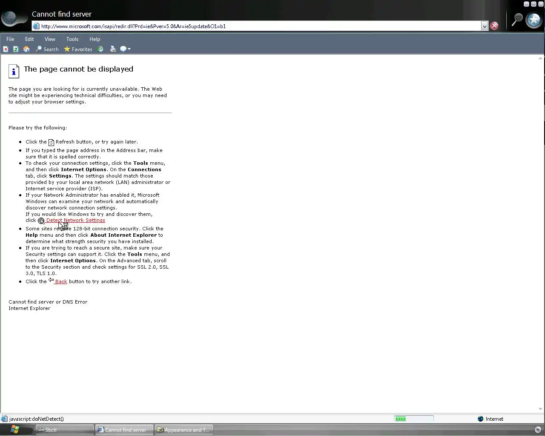Image resolution: width=545 pixels, height=436 pixels.
Task: Click the History globe toolbar icon
Action: pos(100,49)
